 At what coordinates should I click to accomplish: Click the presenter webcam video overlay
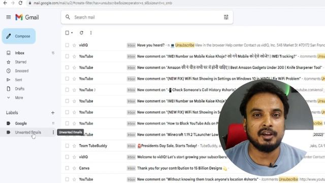266,128
